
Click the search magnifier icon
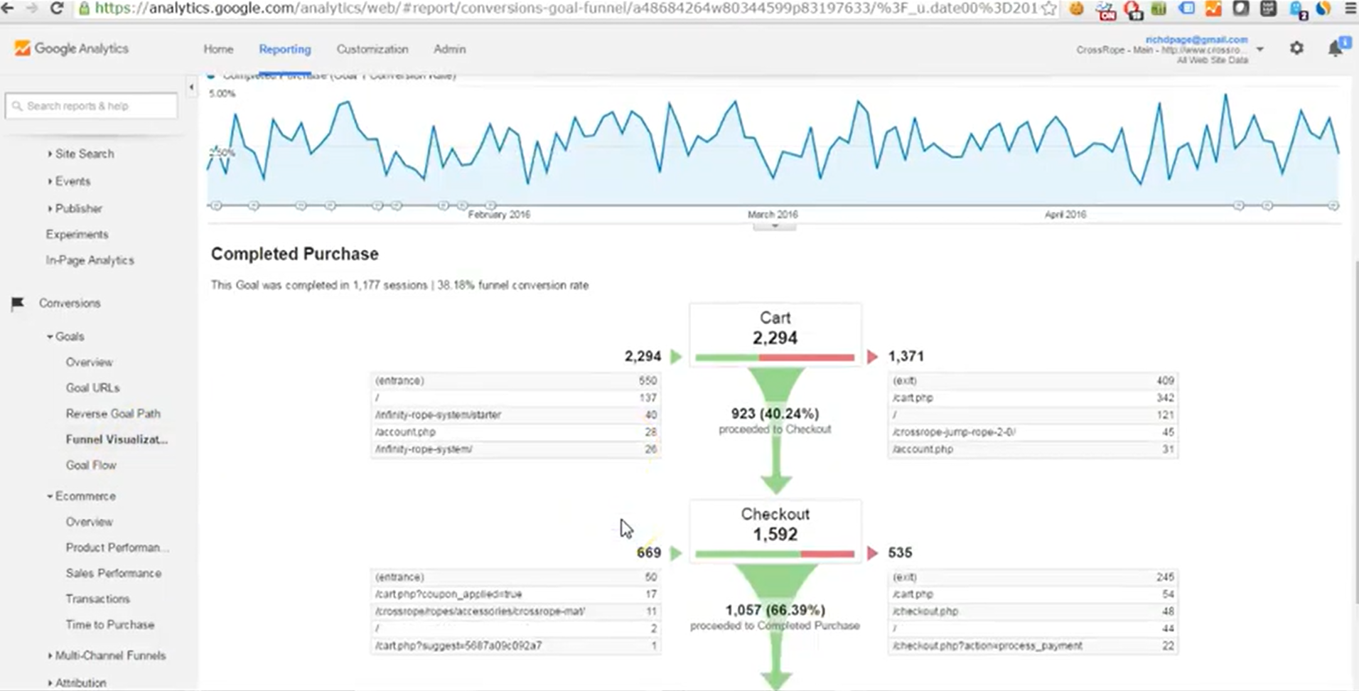(17, 106)
